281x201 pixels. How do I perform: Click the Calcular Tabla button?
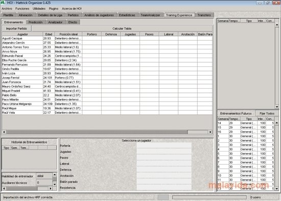pyautogui.click(x=122, y=29)
